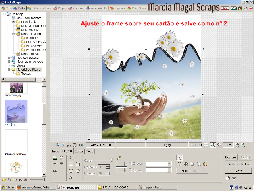Open the PICASAWEB folder
254x191 pixels.
(x=34, y=46)
